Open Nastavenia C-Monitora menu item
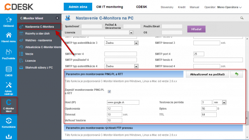249x140 pixels. click(39, 27)
